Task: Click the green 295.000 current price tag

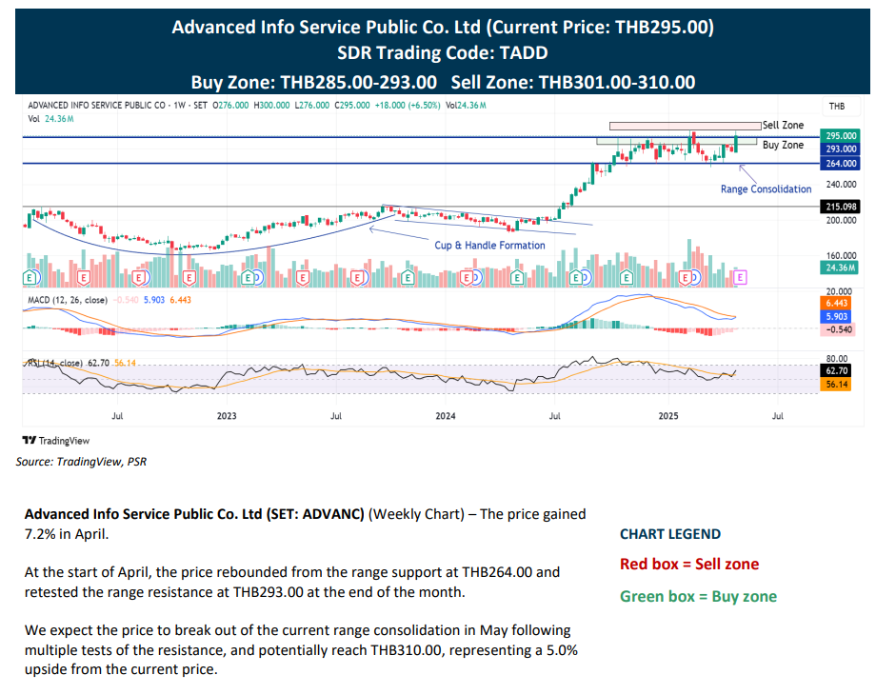Action: click(x=840, y=135)
